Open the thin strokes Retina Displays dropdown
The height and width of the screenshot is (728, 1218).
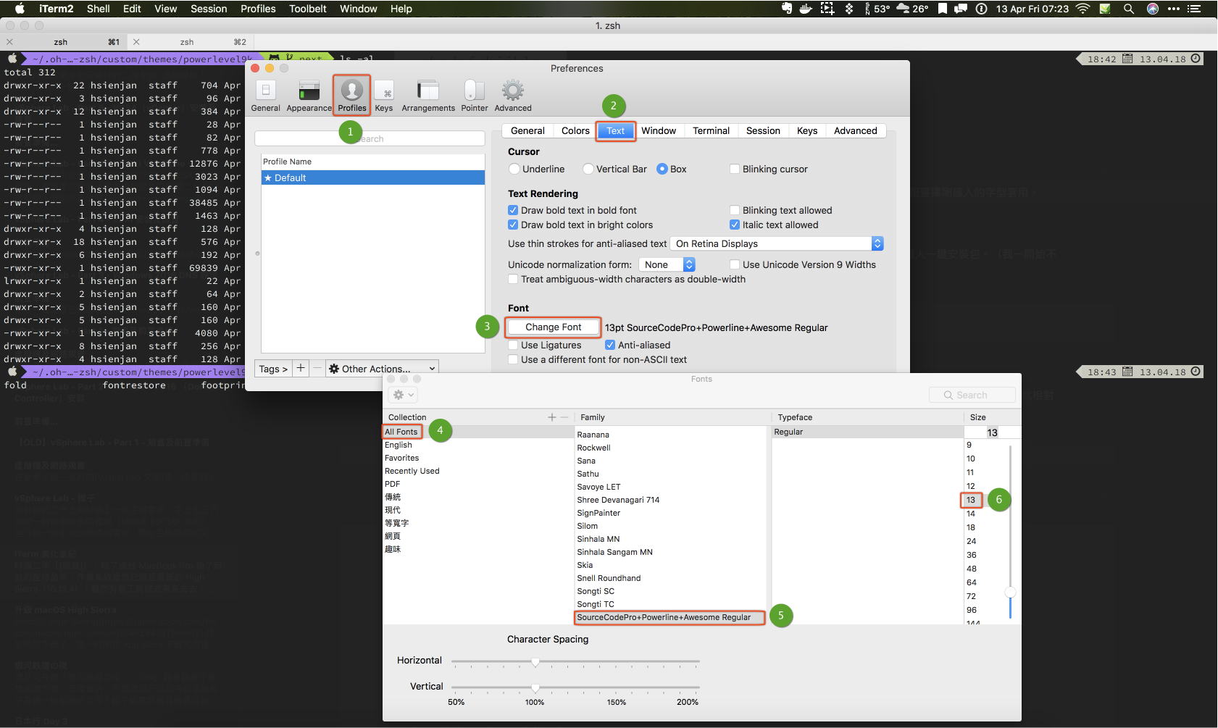pyautogui.click(x=776, y=243)
